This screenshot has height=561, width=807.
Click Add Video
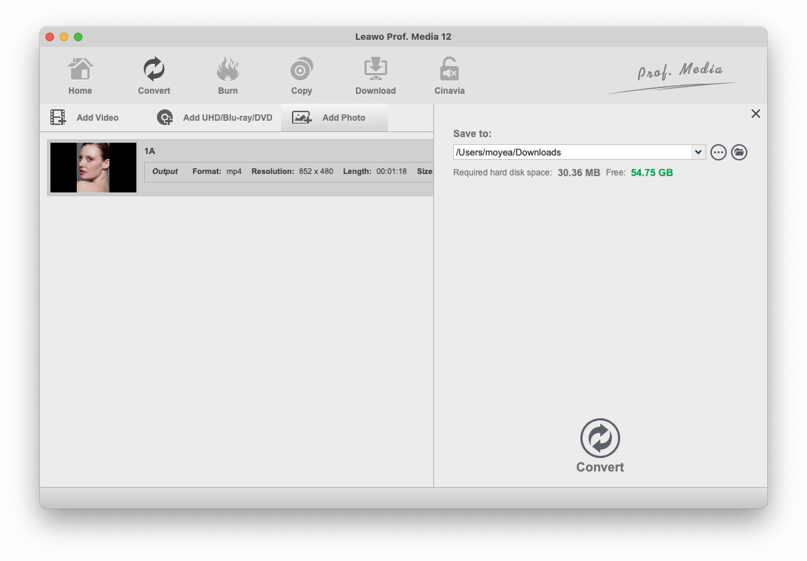pyautogui.click(x=85, y=118)
